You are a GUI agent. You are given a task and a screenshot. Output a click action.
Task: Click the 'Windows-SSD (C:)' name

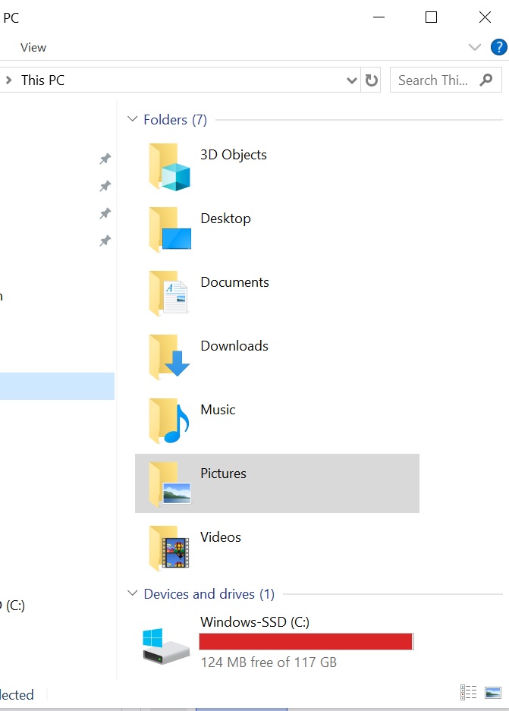coord(255,621)
